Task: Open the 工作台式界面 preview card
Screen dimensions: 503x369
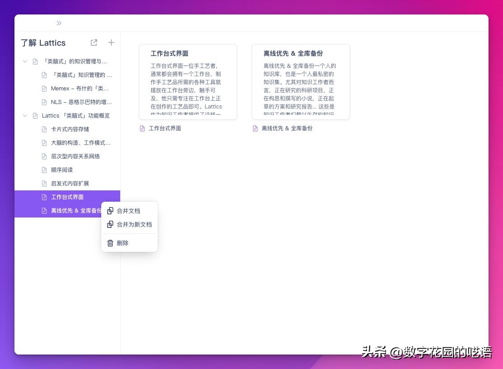Action: click(188, 82)
